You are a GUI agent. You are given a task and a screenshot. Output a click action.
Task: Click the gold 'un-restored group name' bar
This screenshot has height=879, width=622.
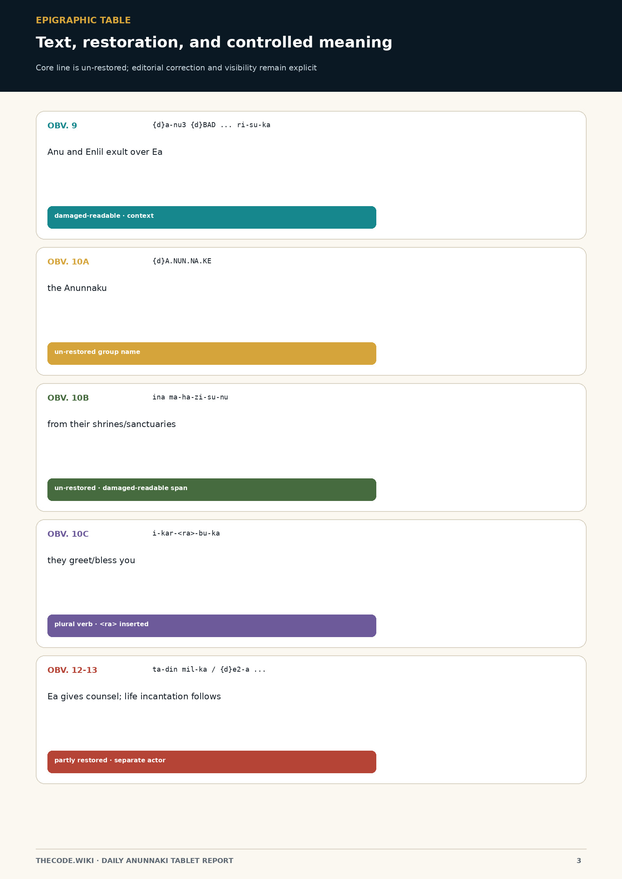point(212,354)
